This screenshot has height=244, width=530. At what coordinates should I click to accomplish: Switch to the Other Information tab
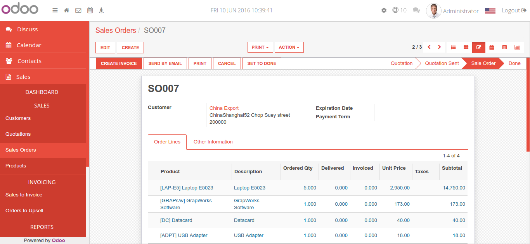[x=213, y=142]
